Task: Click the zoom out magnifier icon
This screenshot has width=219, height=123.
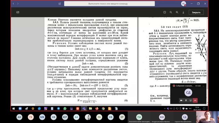Action: [171, 12]
